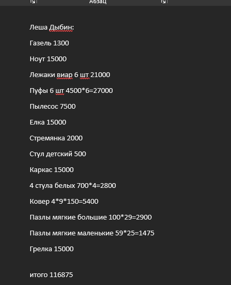This screenshot has width=231, height=285.
Task: Click the 'итого 116875' total line
Action: click(x=51, y=275)
